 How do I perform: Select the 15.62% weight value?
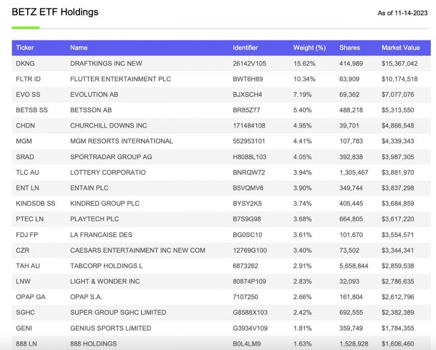point(304,64)
